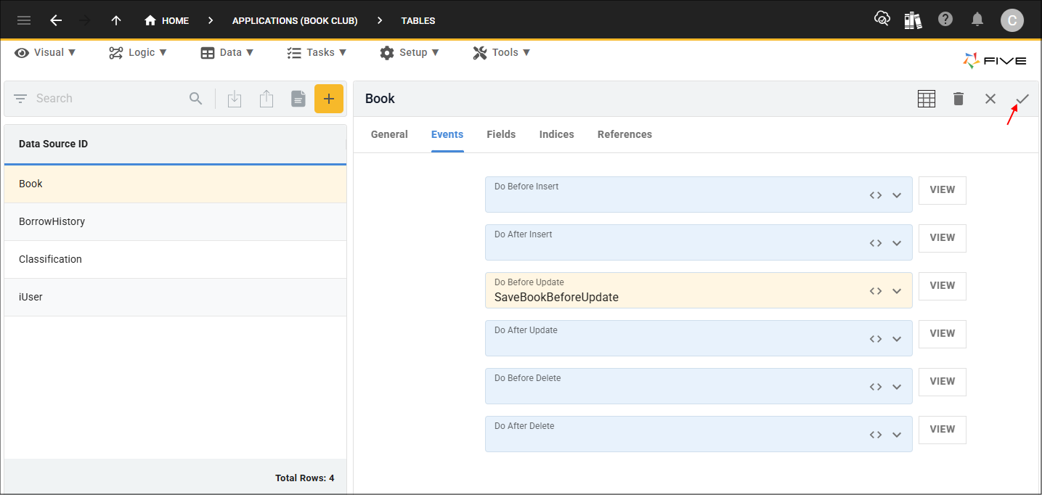
Task: Click VIEW for Do After Update
Action: coord(943,334)
